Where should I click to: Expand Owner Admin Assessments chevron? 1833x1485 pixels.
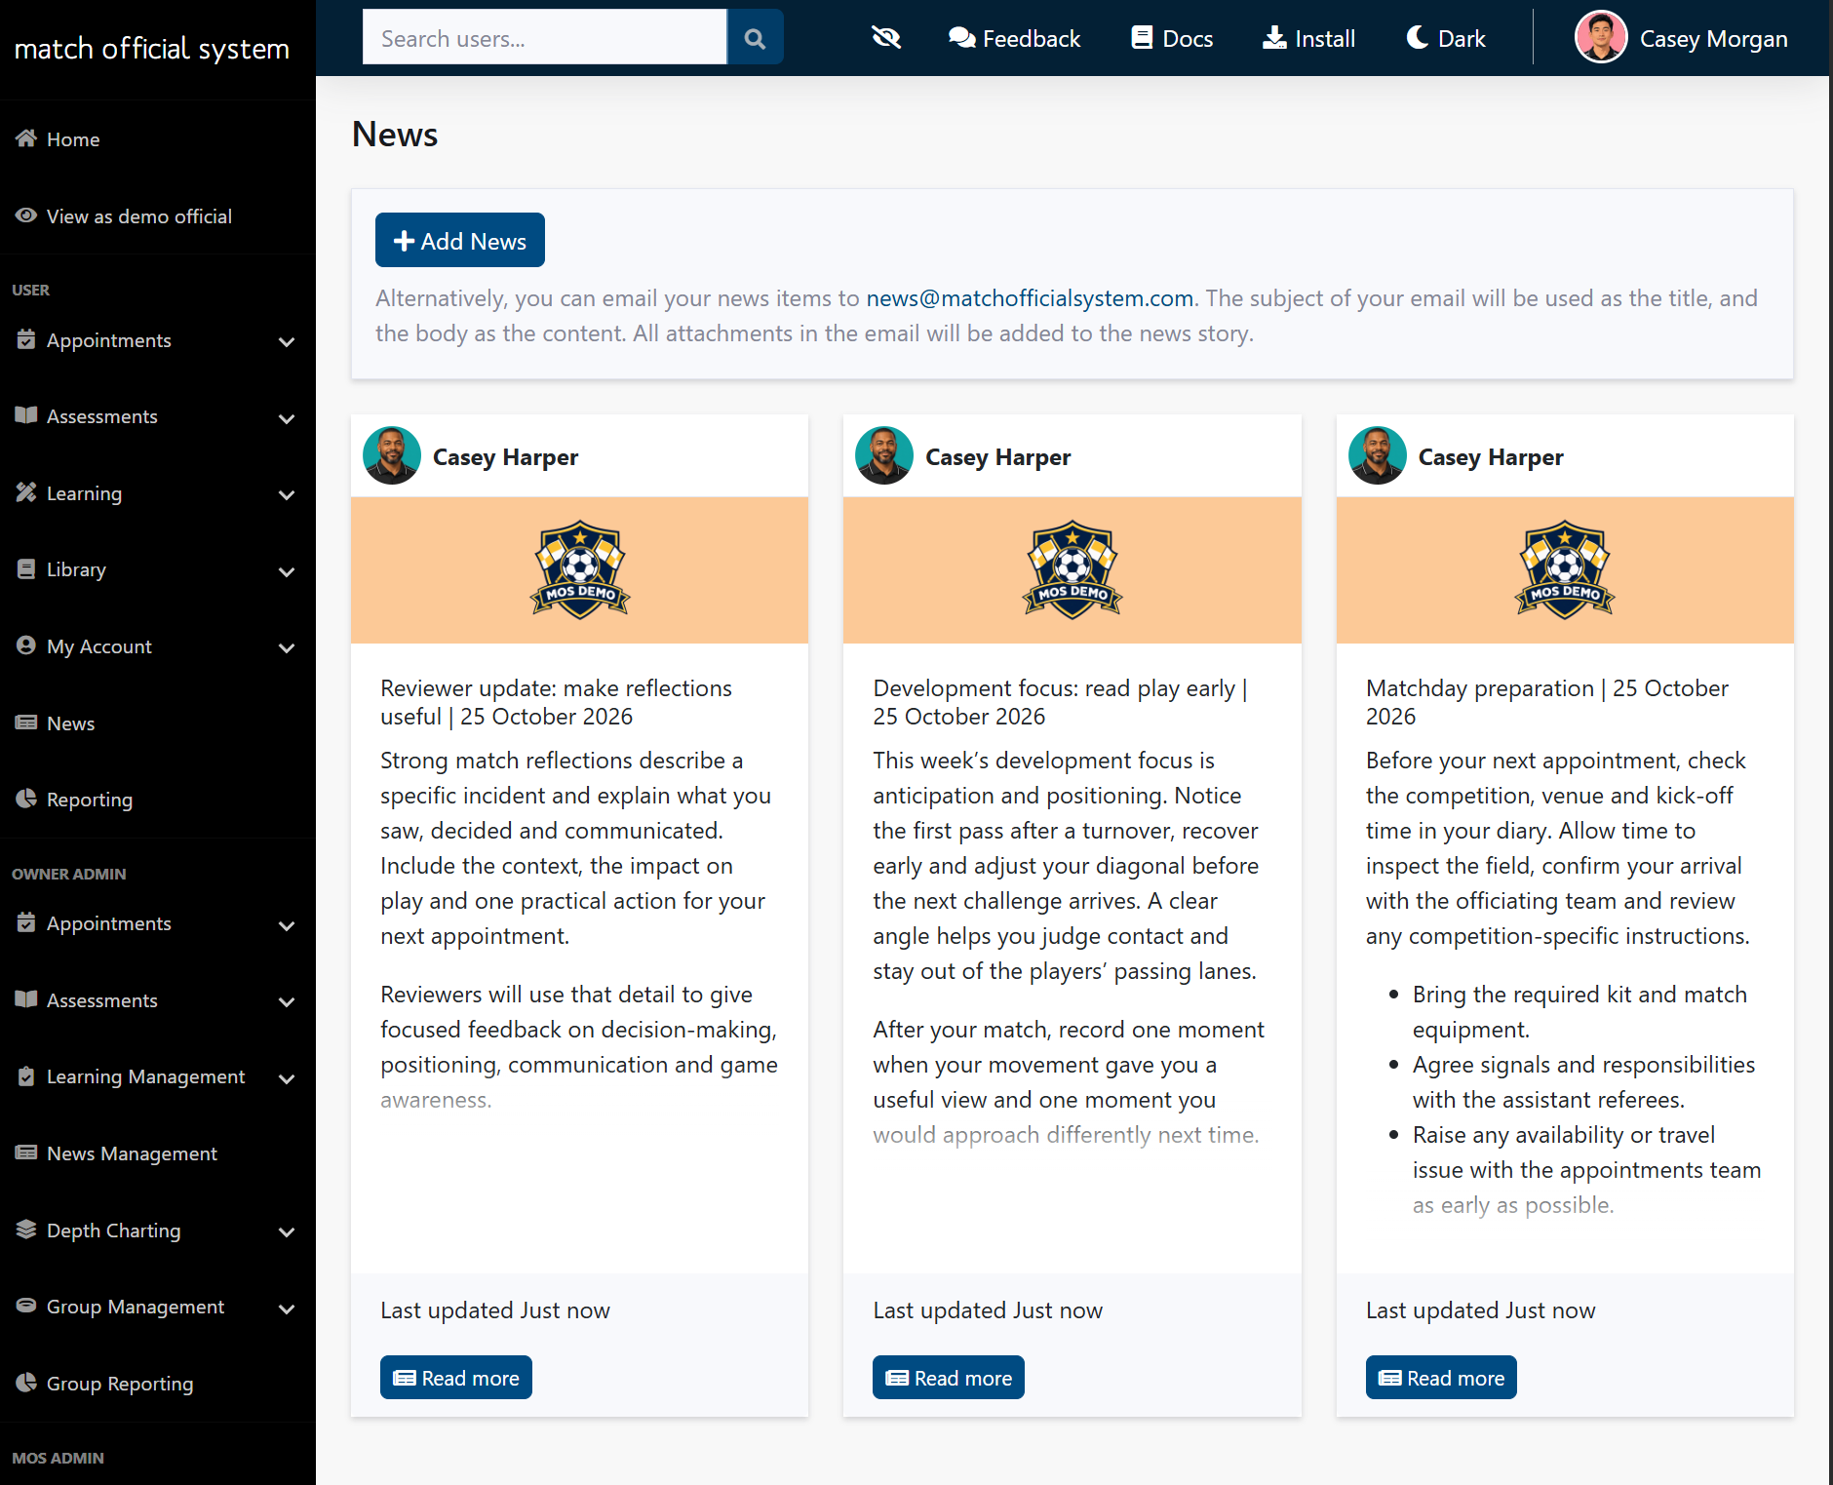click(287, 1001)
